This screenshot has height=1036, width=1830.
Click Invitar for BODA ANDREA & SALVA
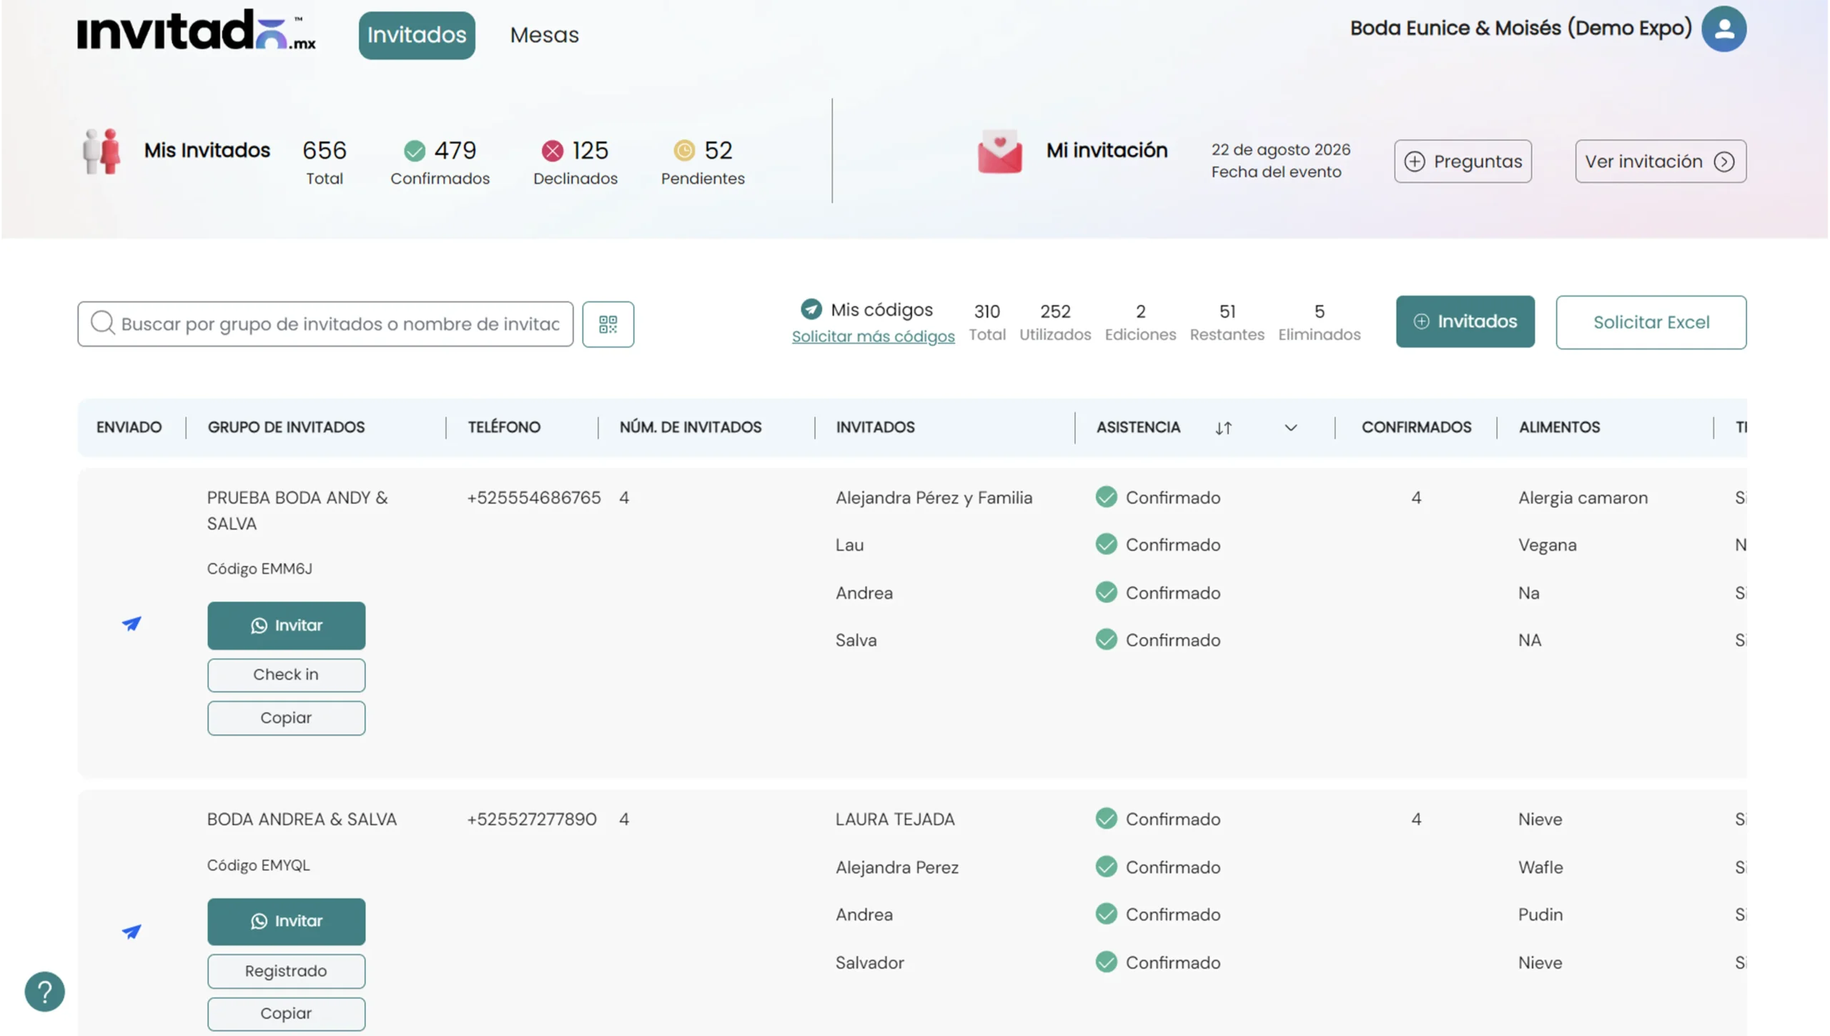[286, 922]
